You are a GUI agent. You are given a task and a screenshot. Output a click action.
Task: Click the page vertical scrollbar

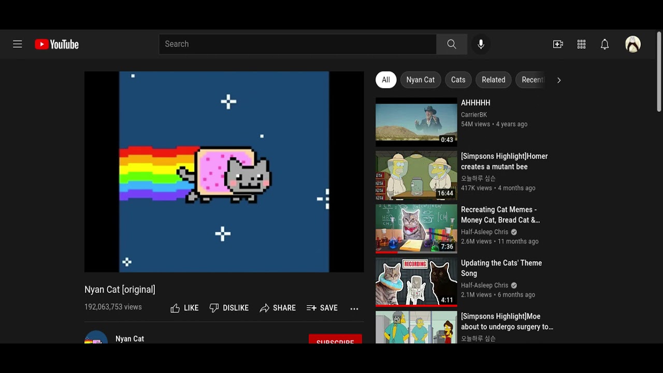pyautogui.click(x=659, y=71)
